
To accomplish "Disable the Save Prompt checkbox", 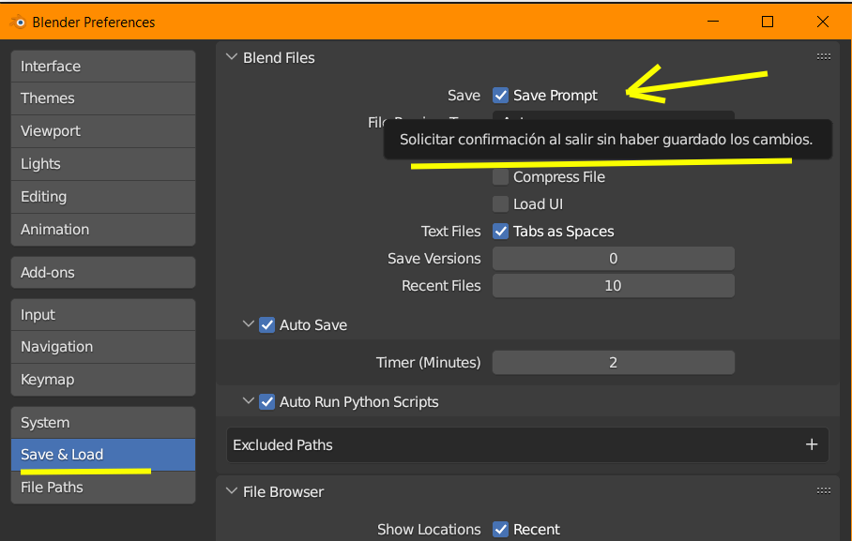I will 501,95.
